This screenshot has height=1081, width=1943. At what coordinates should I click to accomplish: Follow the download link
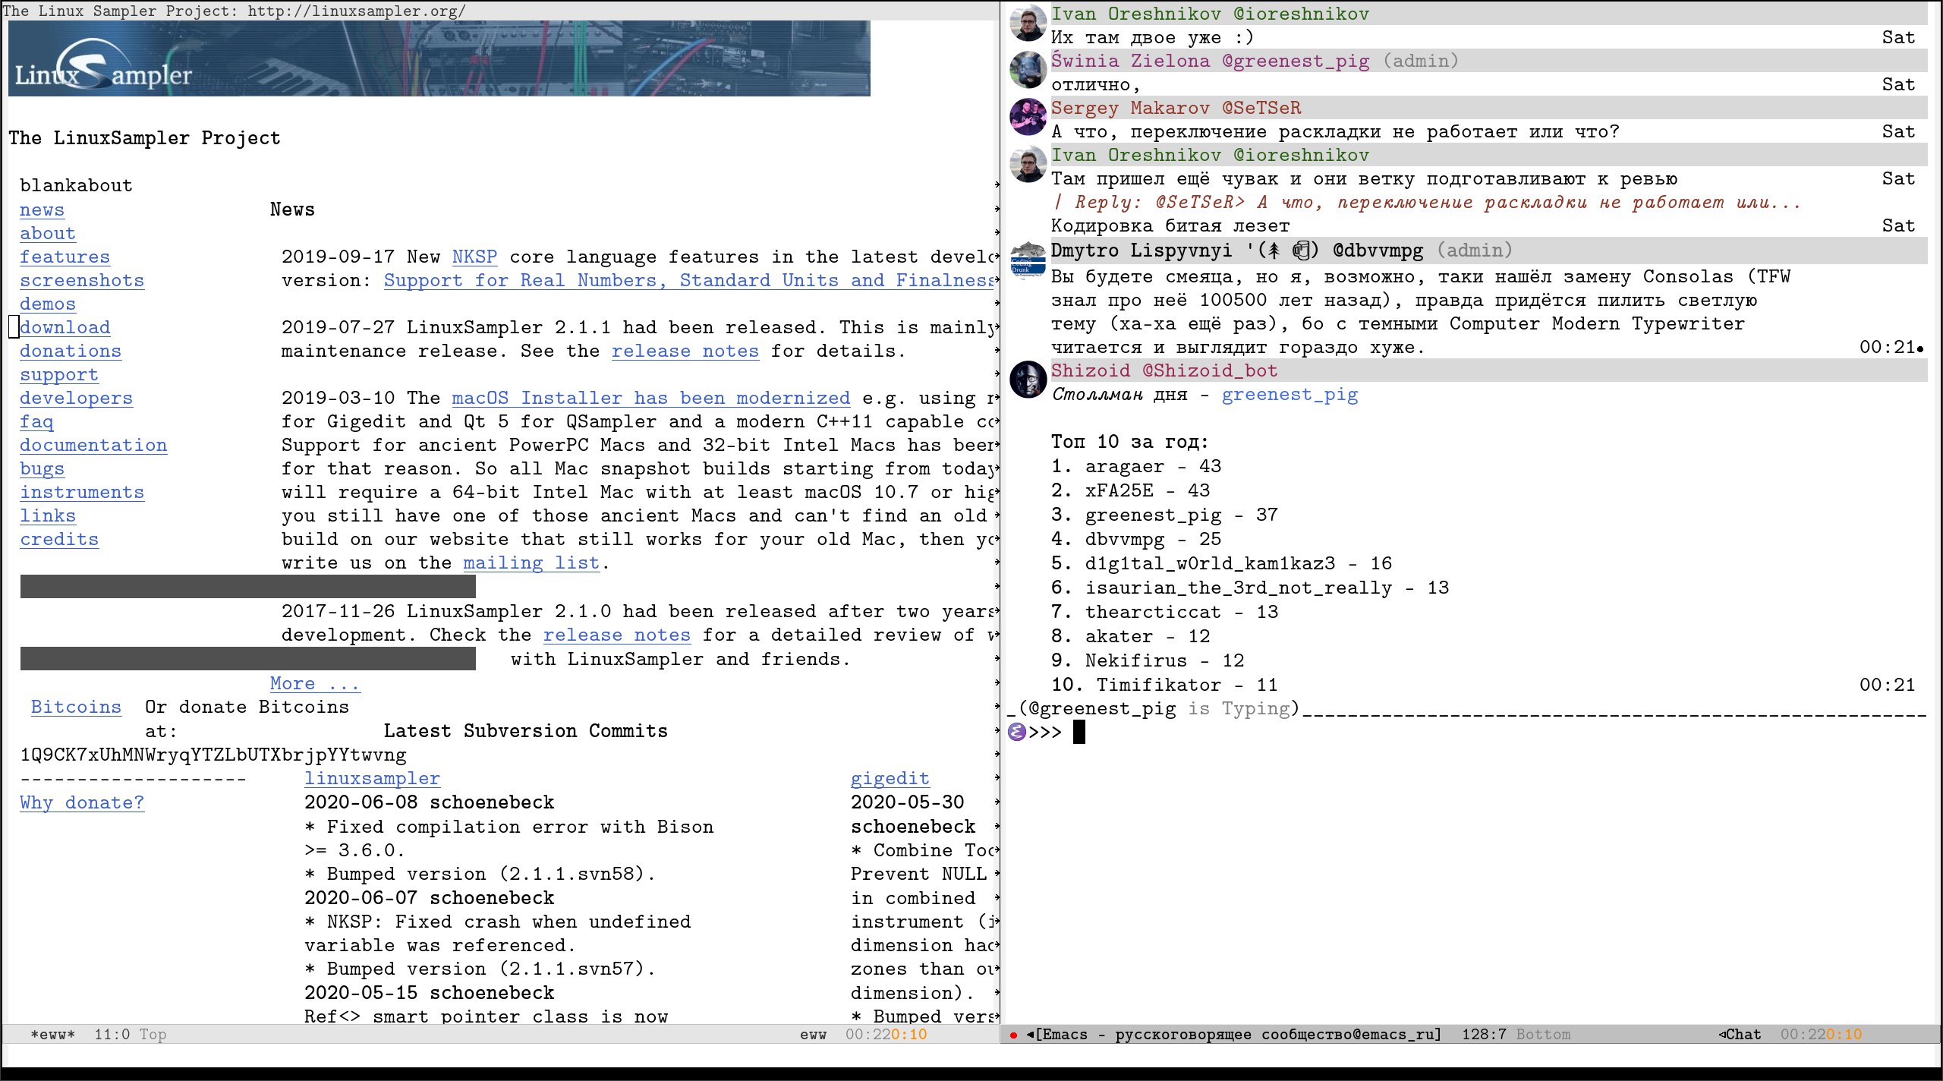point(65,327)
